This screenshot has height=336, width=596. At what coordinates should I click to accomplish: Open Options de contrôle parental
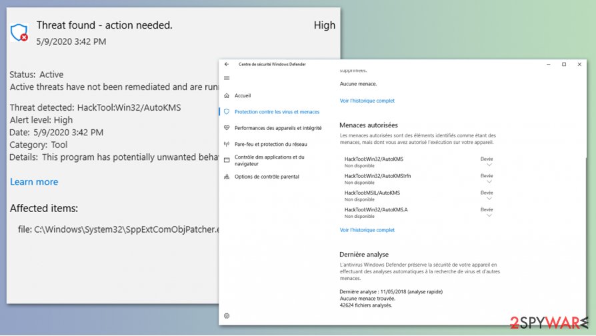click(267, 177)
